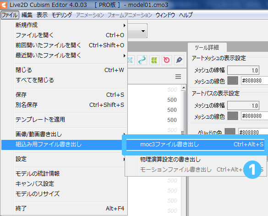
Task: Click the グリッドの色 hex value field
Action: pyautogui.click(x=253, y=132)
